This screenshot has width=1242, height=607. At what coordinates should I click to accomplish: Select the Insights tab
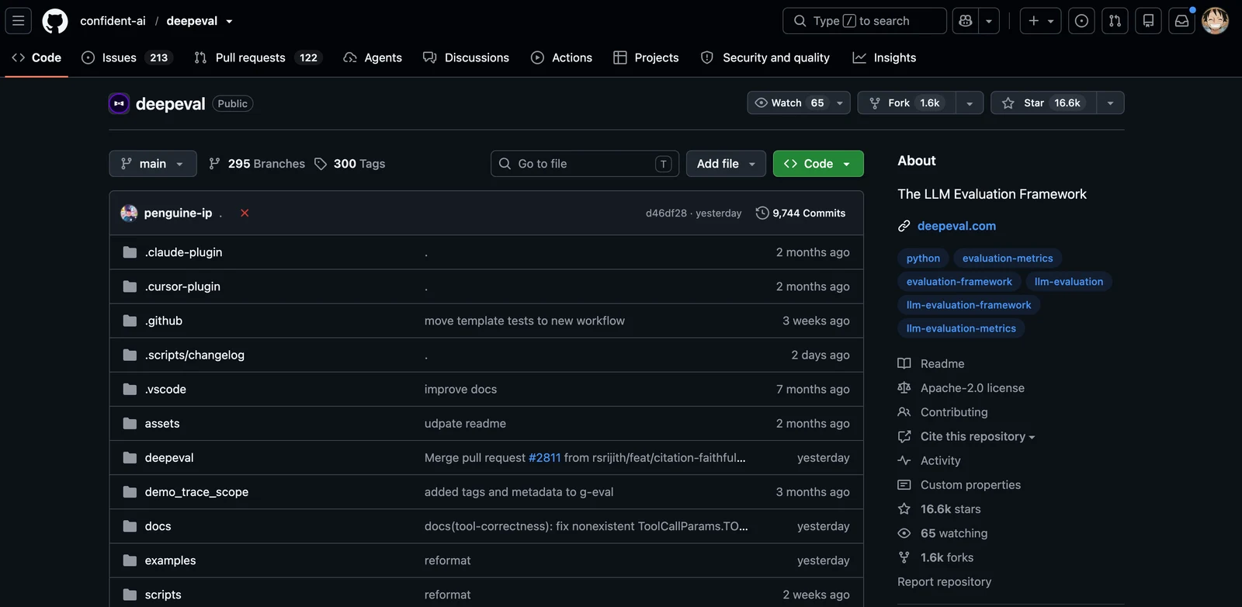point(884,57)
